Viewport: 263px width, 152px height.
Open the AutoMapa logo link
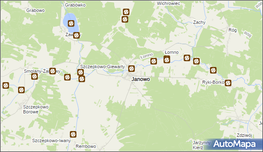[234, 144]
